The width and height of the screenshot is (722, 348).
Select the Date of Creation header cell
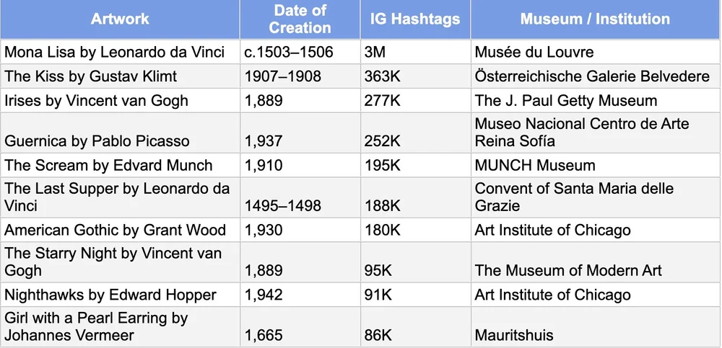tap(300, 19)
